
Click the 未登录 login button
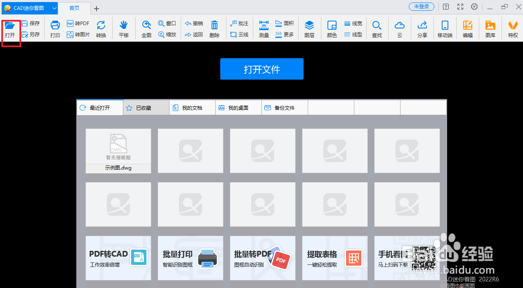[x=422, y=7]
